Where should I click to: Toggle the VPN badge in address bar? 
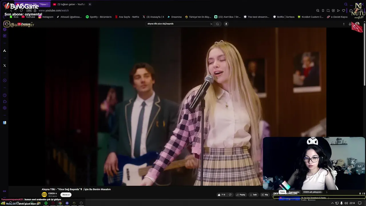29,11
